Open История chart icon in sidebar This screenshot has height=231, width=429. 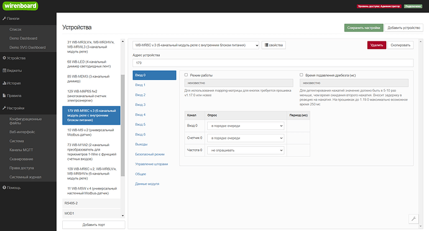pos(4,83)
